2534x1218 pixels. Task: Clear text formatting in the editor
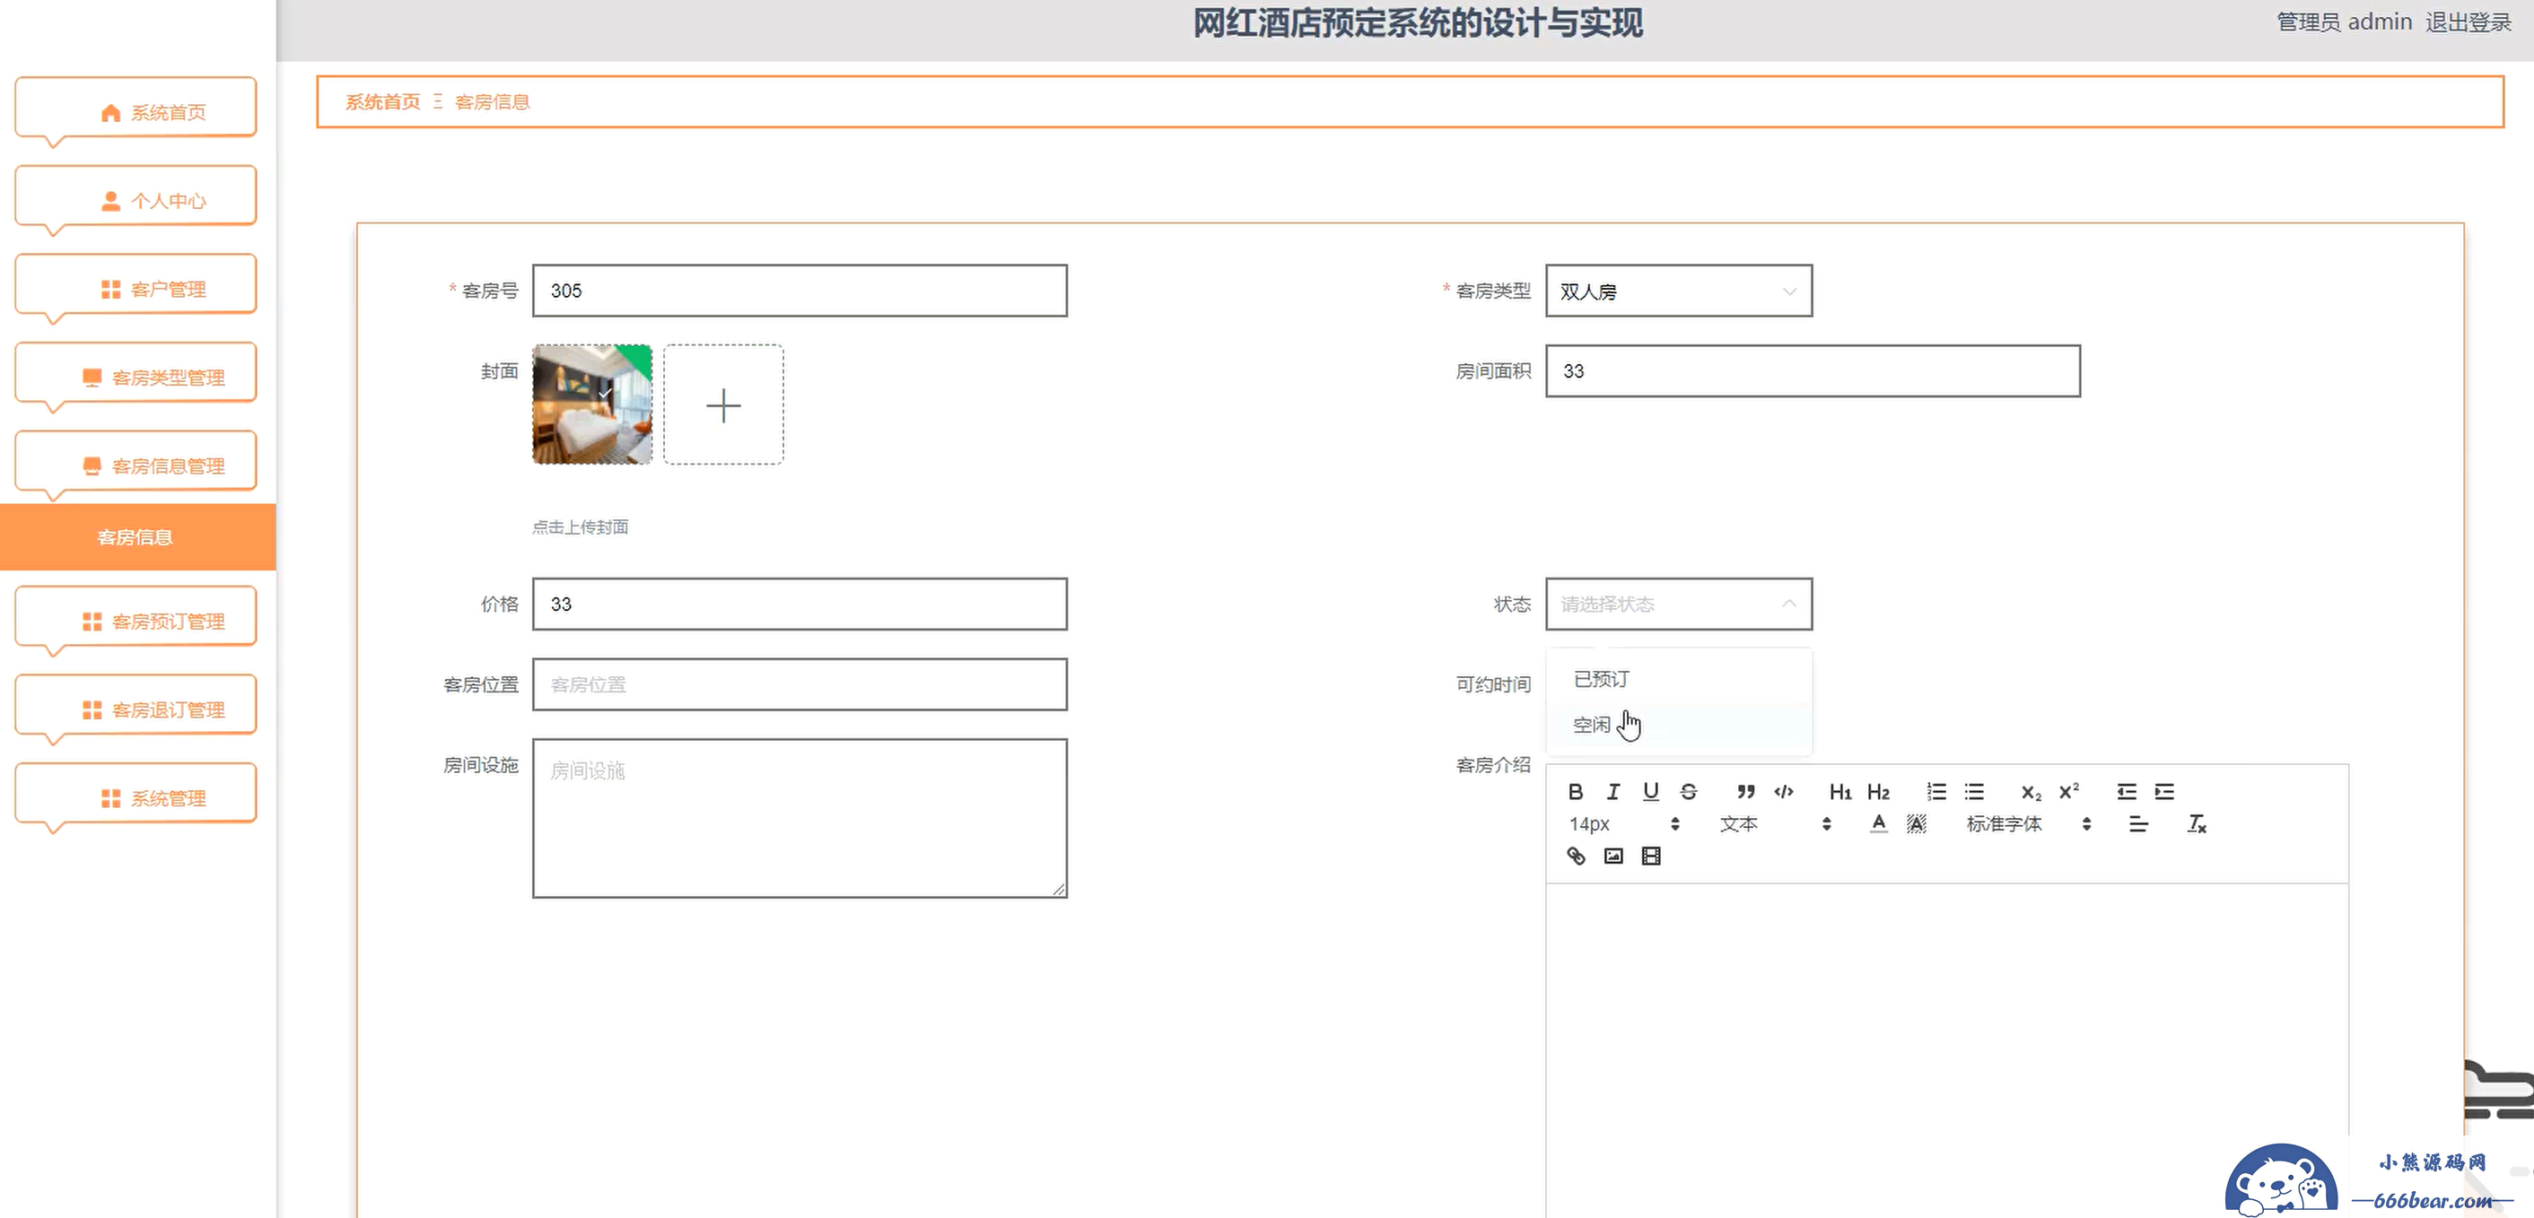pos(2196,823)
